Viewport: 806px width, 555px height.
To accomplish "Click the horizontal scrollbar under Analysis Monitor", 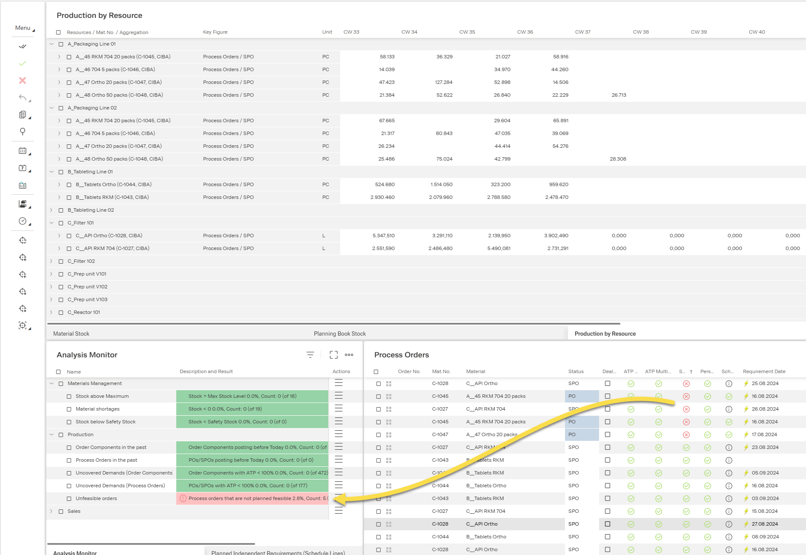I will (x=151, y=544).
